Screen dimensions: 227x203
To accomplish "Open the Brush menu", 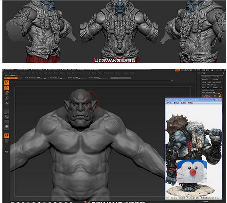I will (x=11, y=73).
